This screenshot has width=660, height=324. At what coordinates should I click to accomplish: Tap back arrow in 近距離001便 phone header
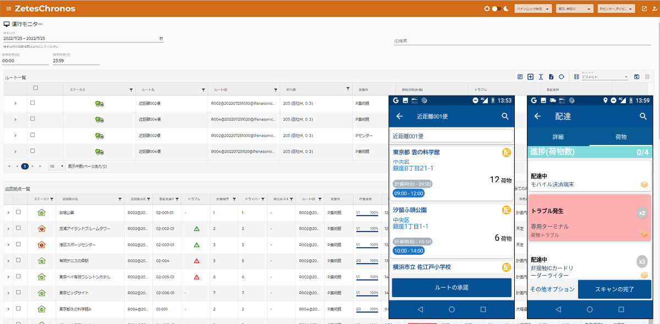click(400, 116)
